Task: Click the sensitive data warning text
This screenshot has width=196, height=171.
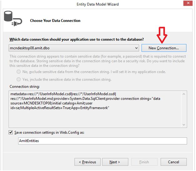Action: tap(98, 61)
